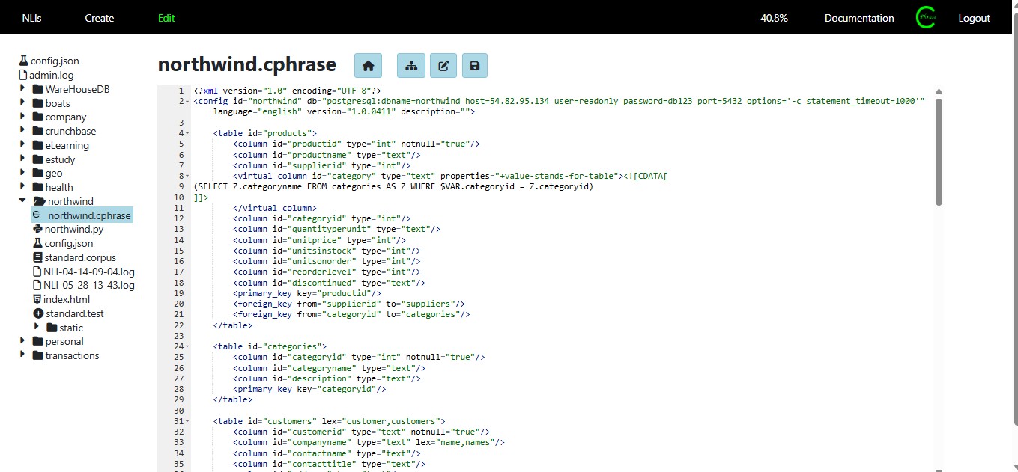Click the Logout link
1018x472 pixels.
click(974, 18)
